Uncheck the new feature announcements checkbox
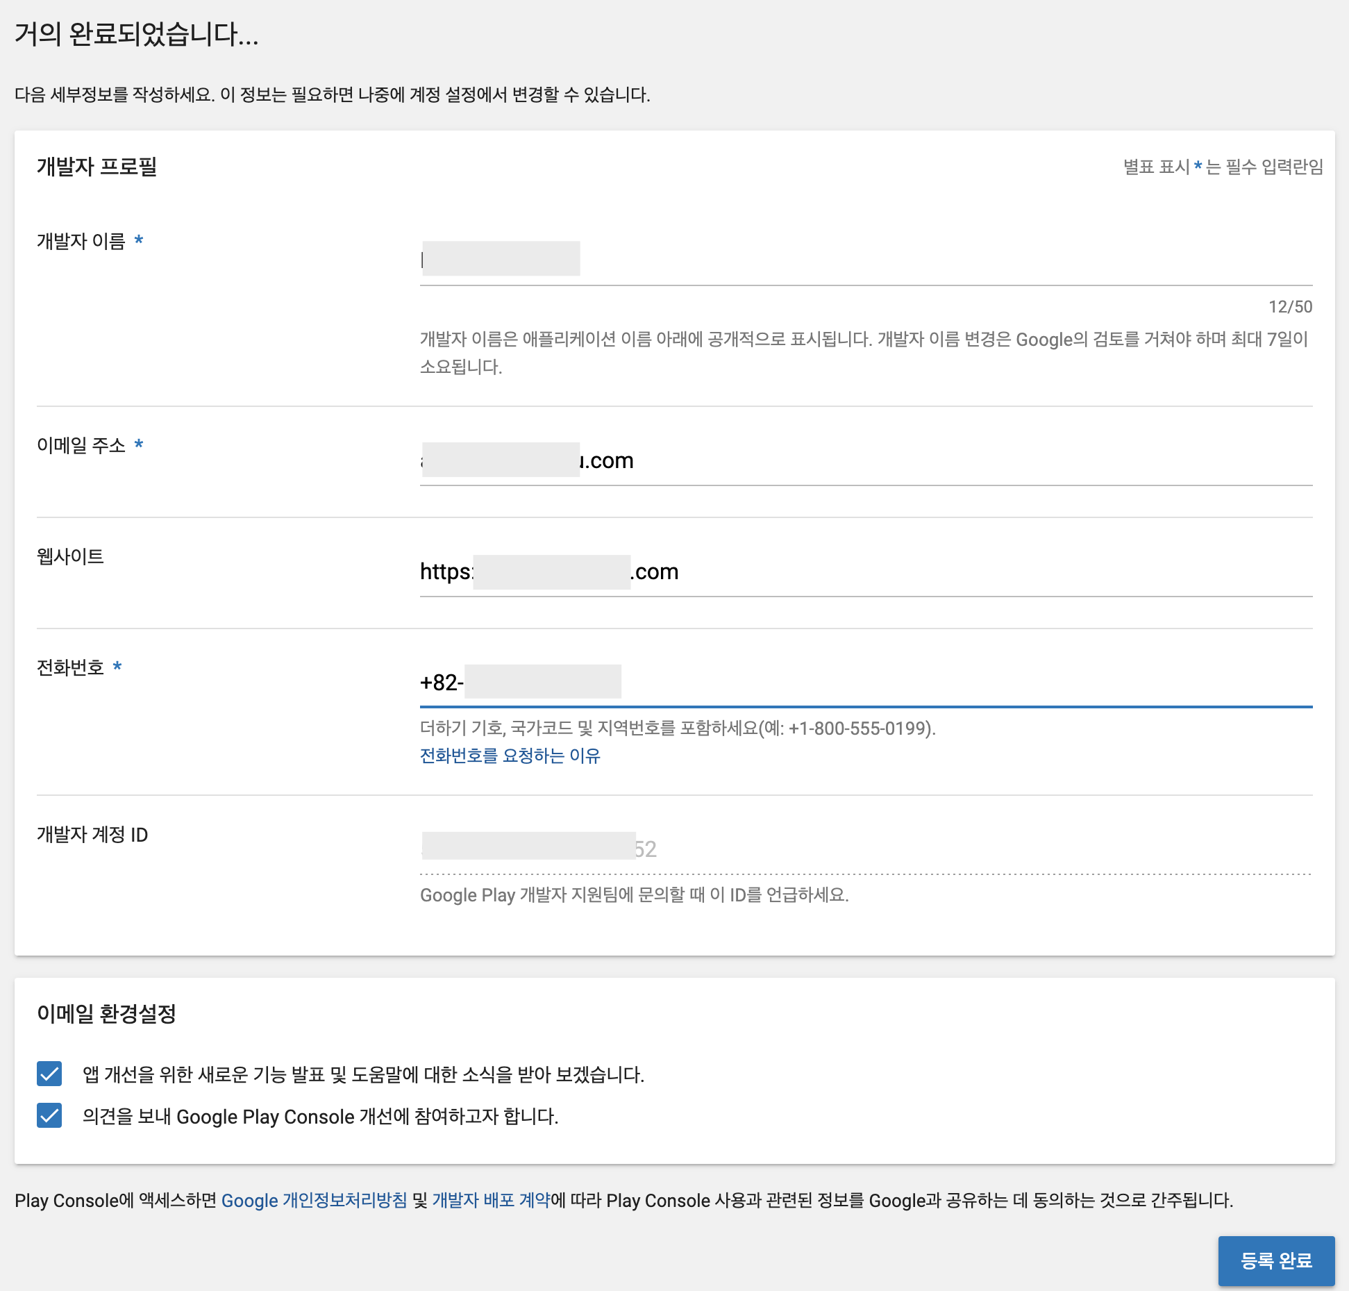This screenshot has width=1349, height=1291. pos(49,1074)
